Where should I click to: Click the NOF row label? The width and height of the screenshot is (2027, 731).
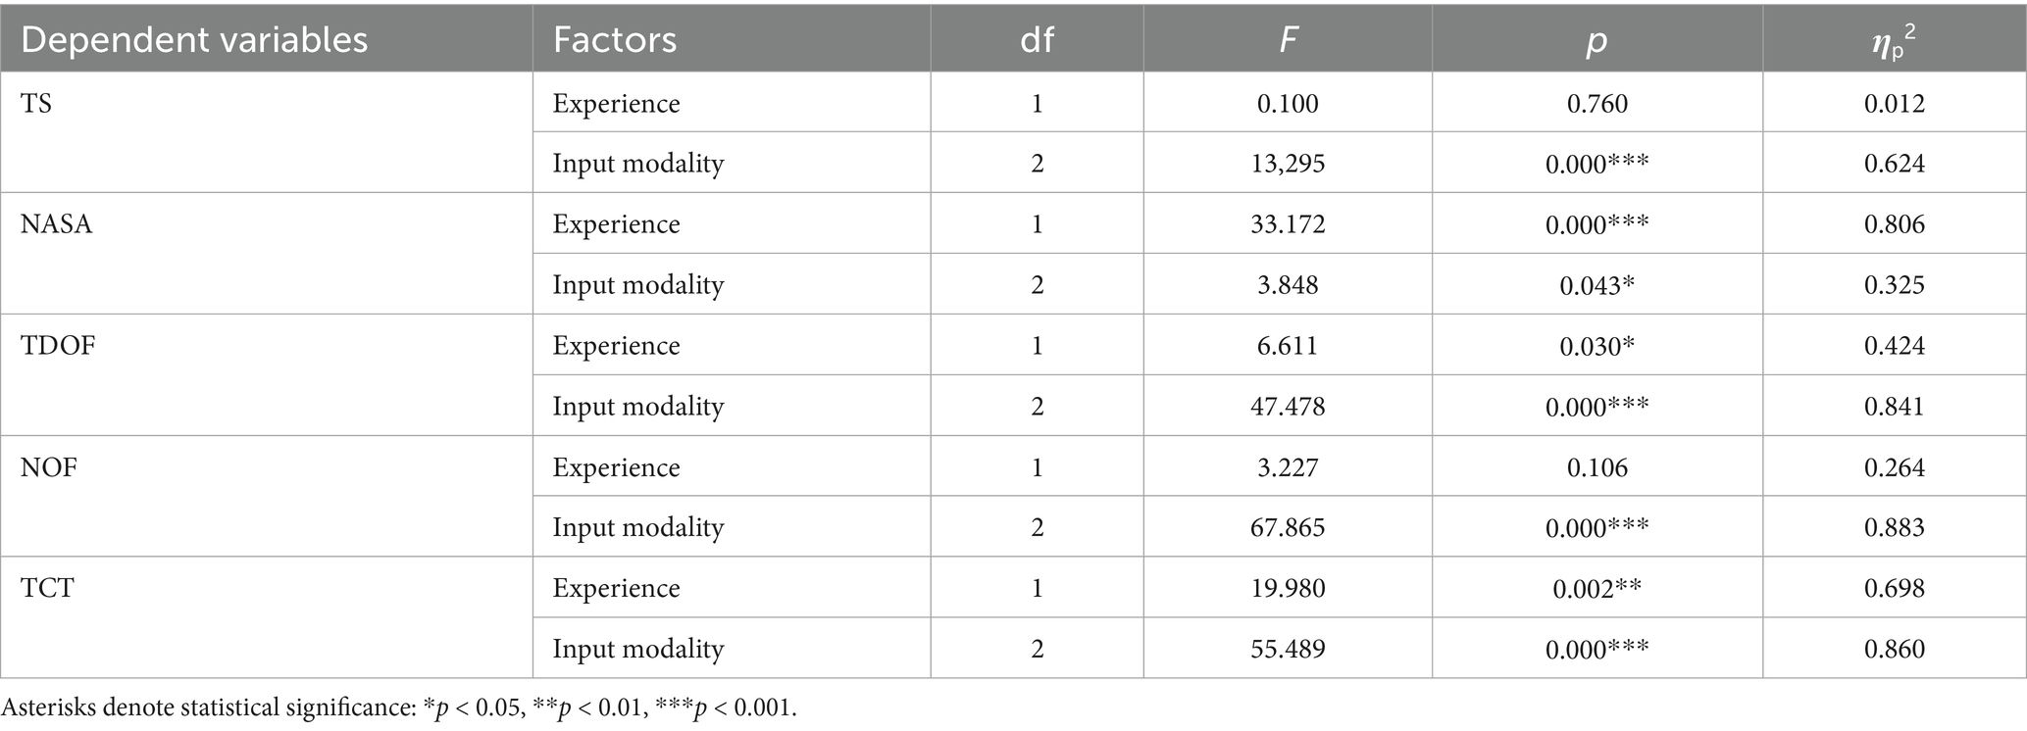coord(49,467)
